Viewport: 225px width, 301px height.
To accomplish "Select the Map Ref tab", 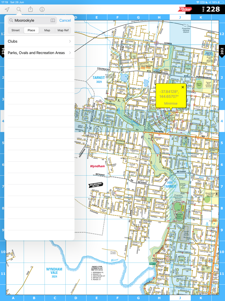I will (63, 30).
